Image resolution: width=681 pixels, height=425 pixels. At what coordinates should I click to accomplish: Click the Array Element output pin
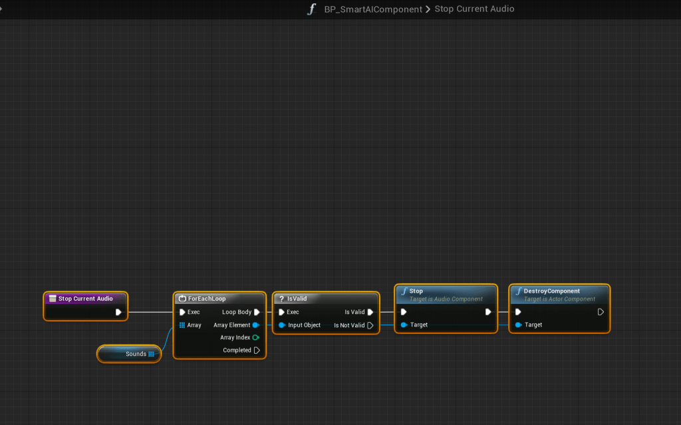(256, 325)
